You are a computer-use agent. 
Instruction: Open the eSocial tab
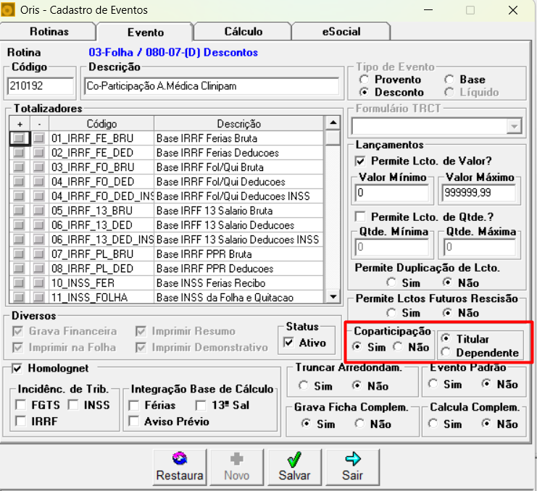point(341,31)
